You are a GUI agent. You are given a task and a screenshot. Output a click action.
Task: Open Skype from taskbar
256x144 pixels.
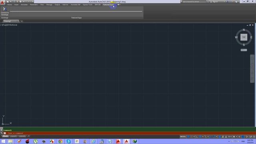point(68,141)
